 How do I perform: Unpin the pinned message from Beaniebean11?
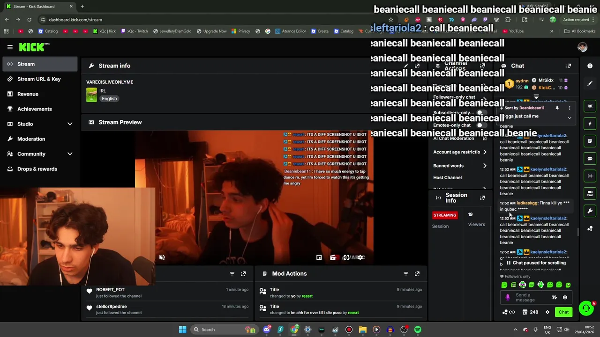557,108
